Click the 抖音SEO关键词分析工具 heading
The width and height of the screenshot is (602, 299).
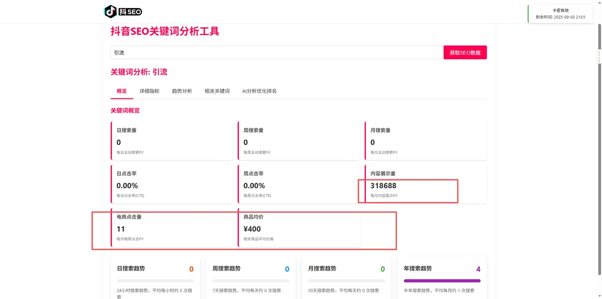(x=165, y=32)
